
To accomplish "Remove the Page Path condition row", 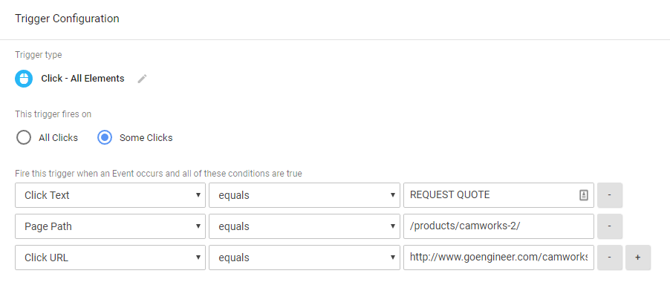I will pos(610,226).
